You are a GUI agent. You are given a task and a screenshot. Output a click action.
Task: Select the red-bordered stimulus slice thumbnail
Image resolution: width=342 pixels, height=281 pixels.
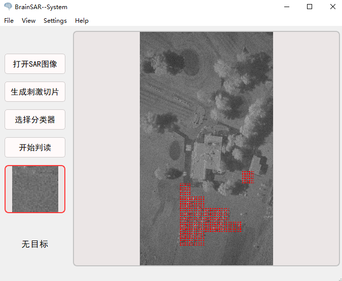pos(35,189)
